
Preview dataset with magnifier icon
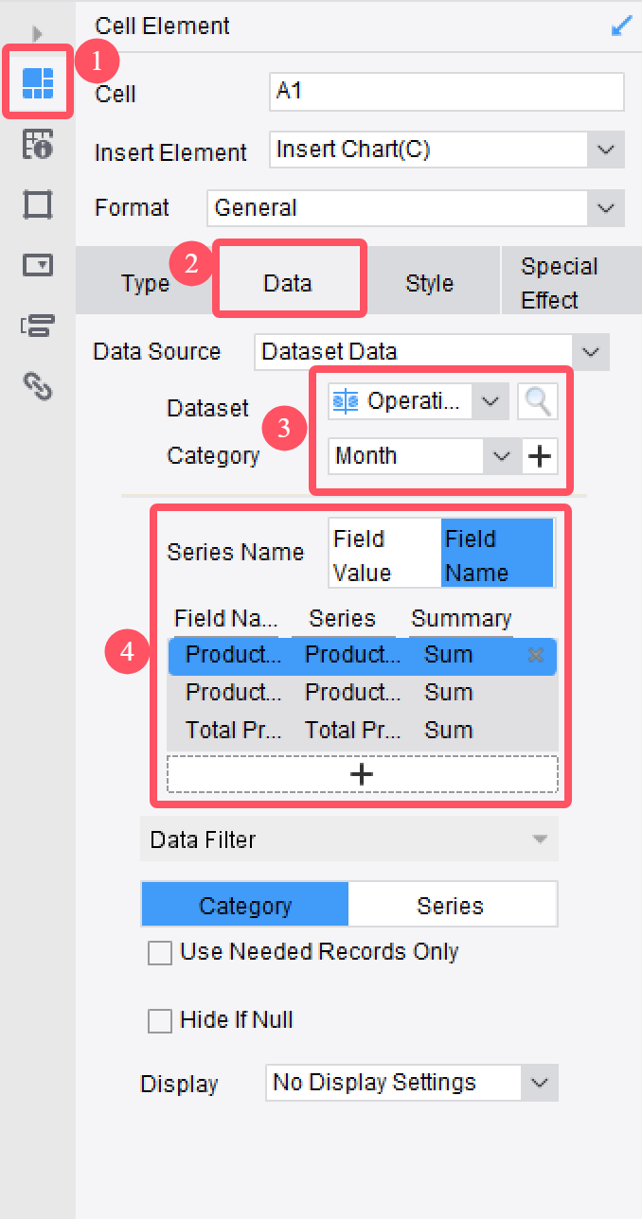[x=538, y=402]
